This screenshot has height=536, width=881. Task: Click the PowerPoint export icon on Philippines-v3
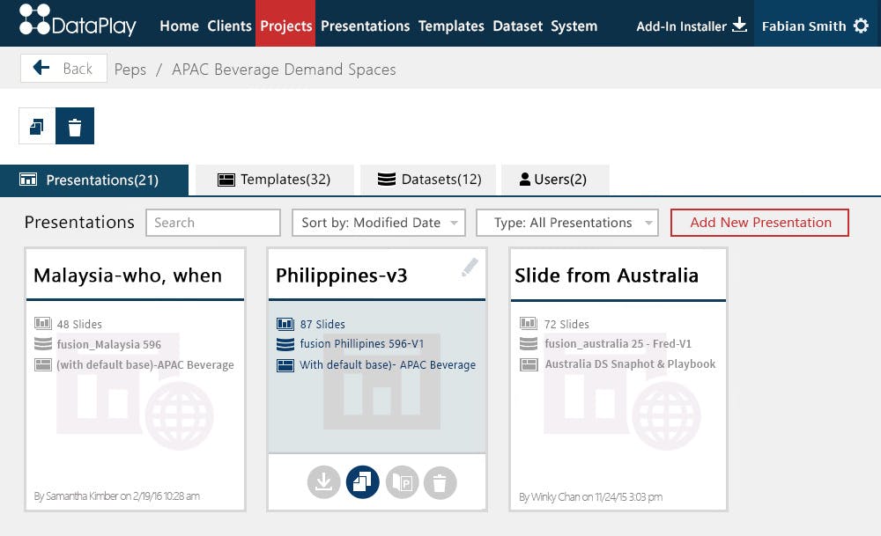[403, 482]
